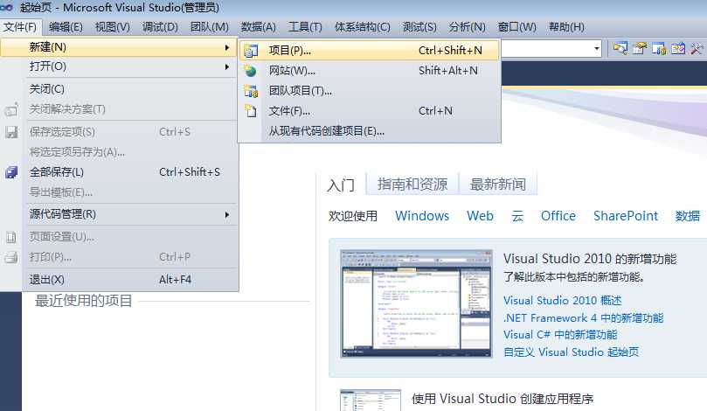Click 使用 Visual Studio 创建应用程序 heading
The height and width of the screenshot is (411, 707).
click(x=503, y=399)
